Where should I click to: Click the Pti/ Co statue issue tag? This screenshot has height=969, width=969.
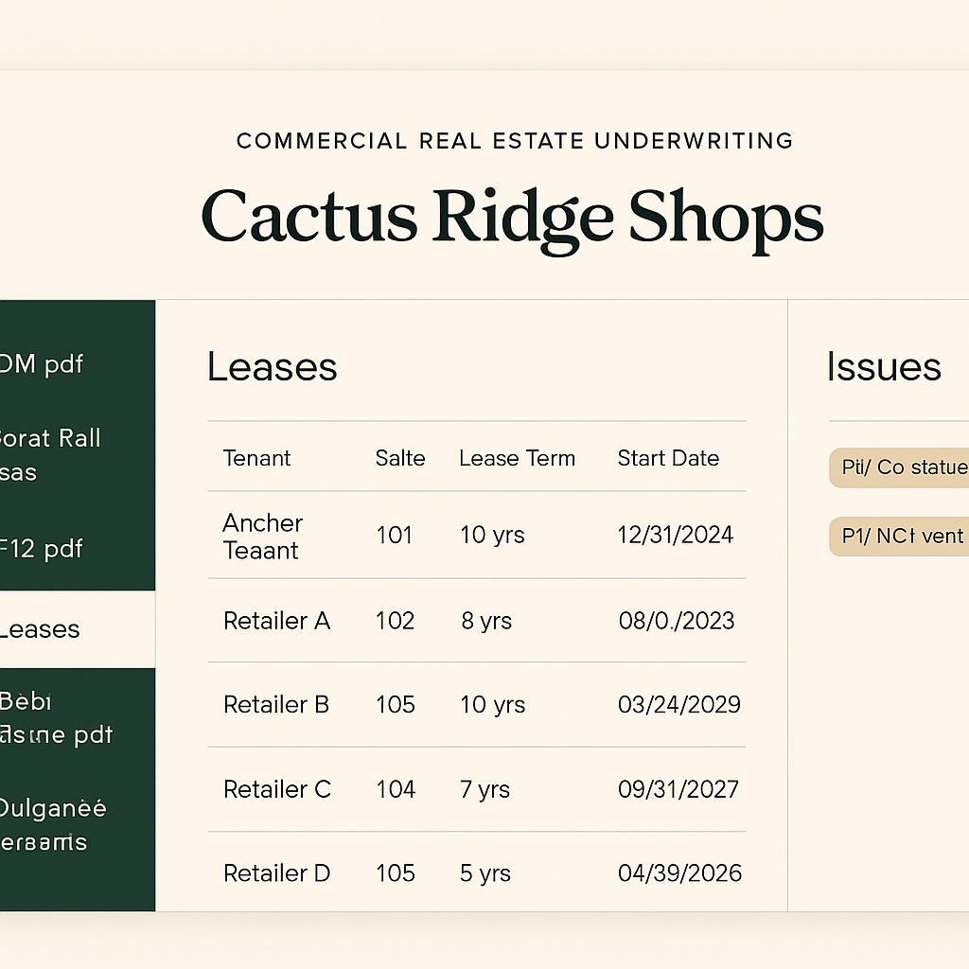pyautogui.click(x=899, y=467)
